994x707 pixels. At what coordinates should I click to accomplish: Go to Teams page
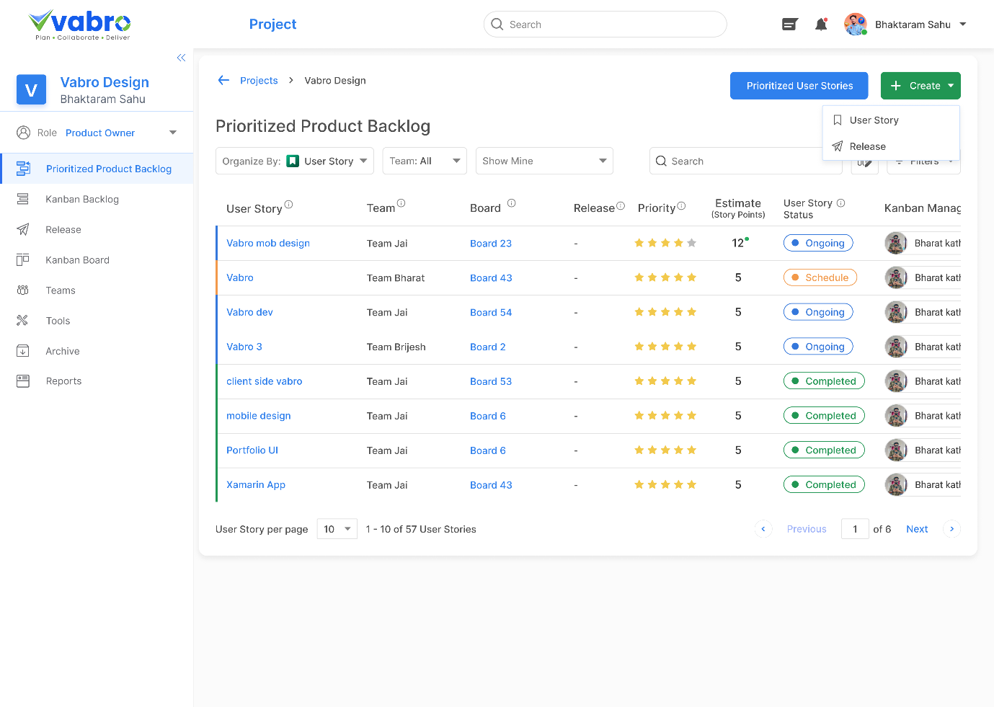pyautogui.click(x=61, y=290)
